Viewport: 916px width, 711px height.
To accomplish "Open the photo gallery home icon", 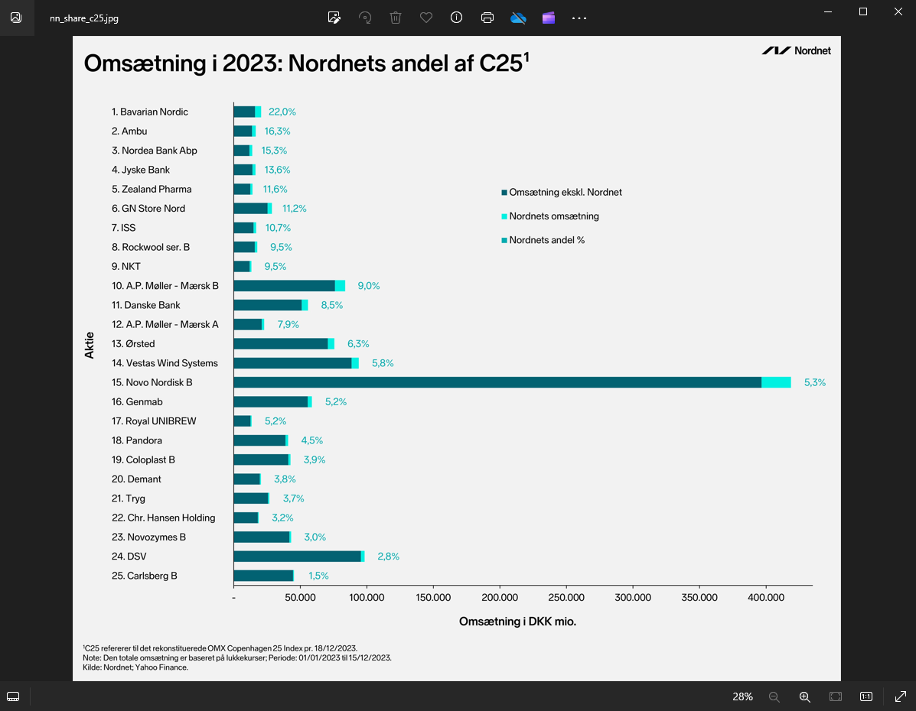I will 16,18.
